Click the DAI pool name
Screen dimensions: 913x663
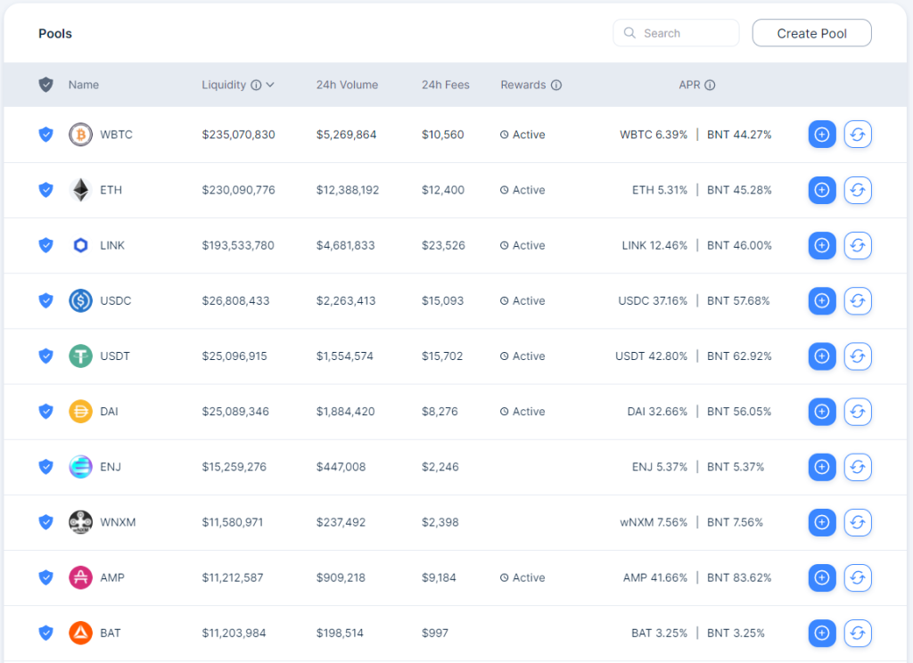point(109,412)
